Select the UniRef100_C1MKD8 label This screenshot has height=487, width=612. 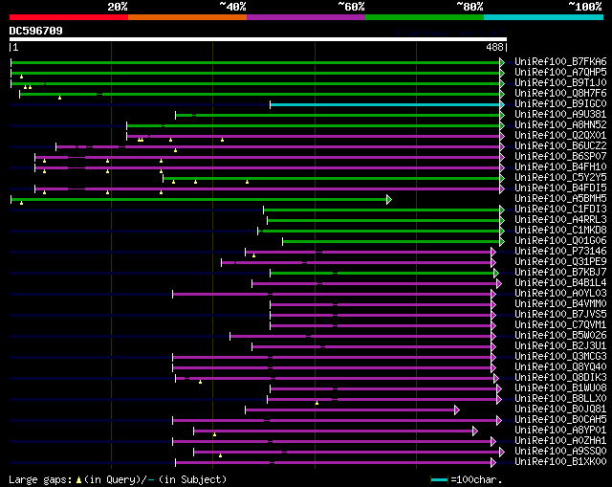[560, 230]
